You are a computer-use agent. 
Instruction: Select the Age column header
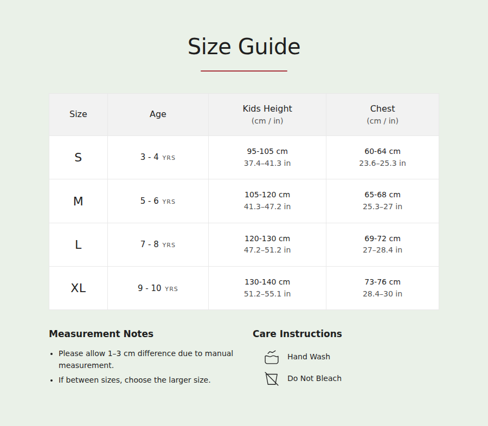click(158, 114)
